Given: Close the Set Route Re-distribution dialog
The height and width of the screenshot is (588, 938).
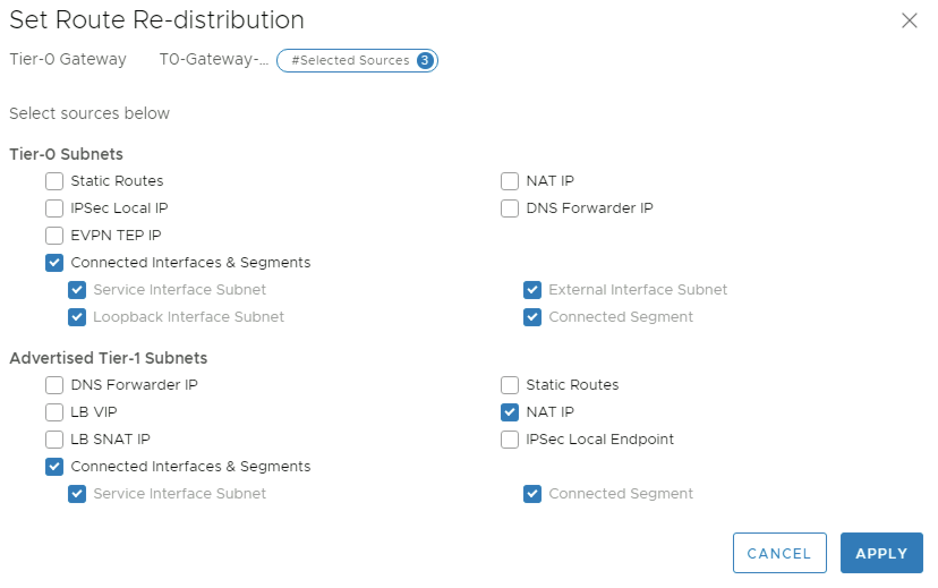Looking at the screenshot, I should point(909,21).
